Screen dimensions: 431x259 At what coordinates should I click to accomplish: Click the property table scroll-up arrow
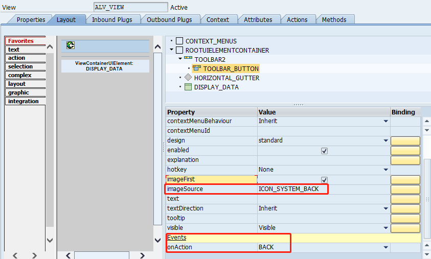coord(426,121)
